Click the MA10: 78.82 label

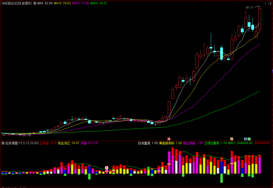tap(62, 3)
